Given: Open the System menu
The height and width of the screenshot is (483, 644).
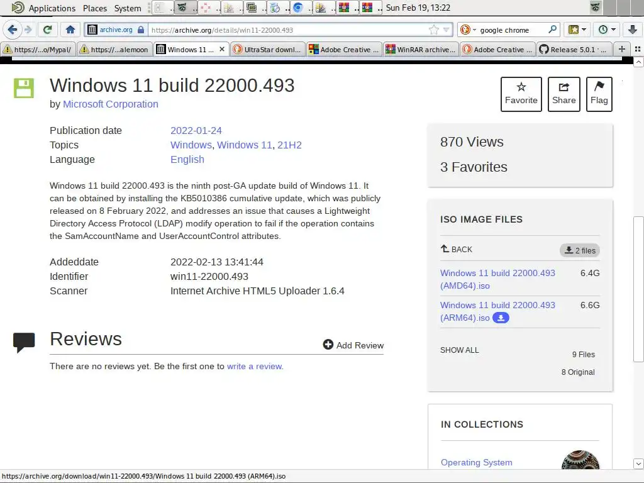Looking at the screenshot, I should (128, 8).
